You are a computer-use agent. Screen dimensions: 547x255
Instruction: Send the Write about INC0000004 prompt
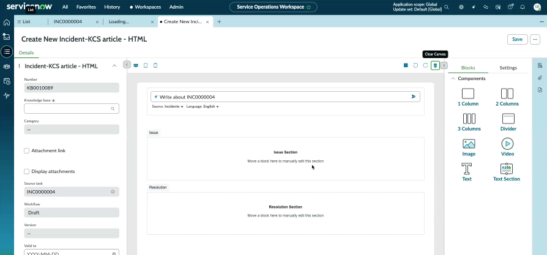pos(414,97)
